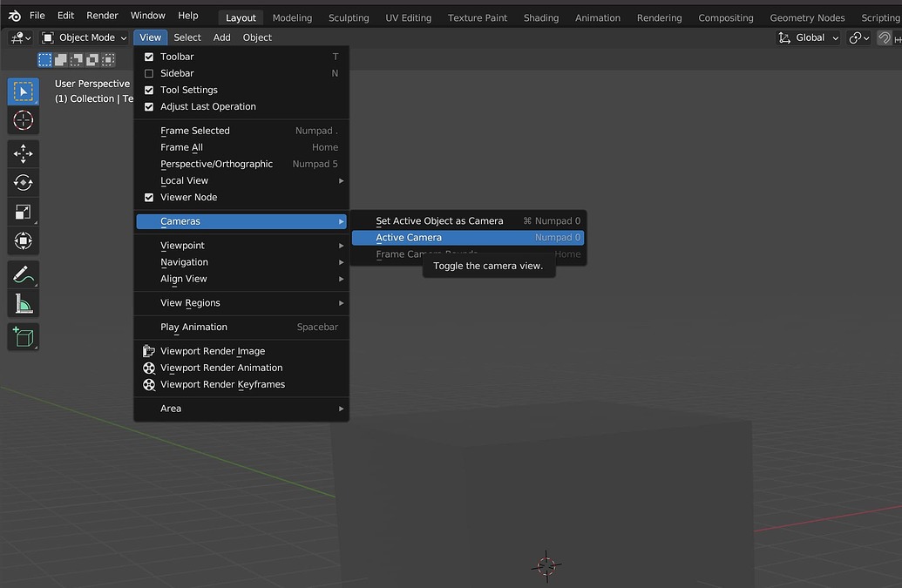This screenshot has width=902, height=588.
Task: Expand the Local View submenu
Action: pyautogui.click(x=241, y=180)
